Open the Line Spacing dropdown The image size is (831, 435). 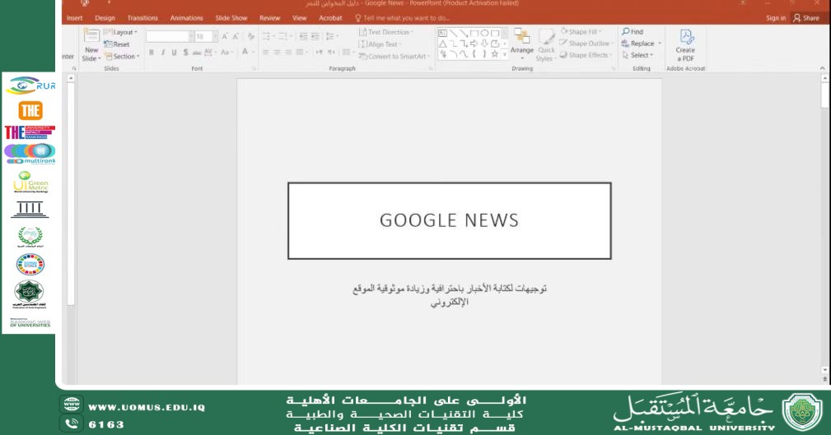(x=332, y=36)
